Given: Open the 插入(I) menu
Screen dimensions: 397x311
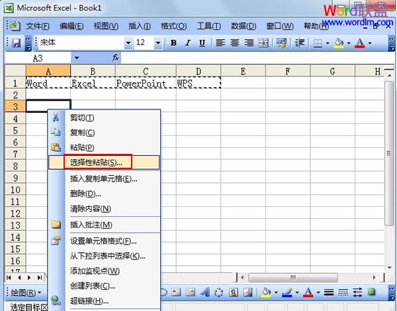Looking at the screenshot, I should coord(140,26).
